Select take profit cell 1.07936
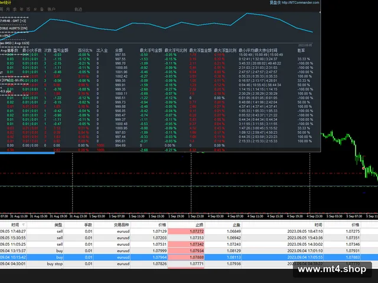Image resolution: width=378 pixels, height=283 pixels. point(234,264)
